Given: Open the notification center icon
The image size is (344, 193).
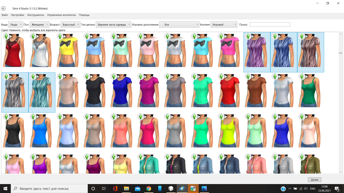Looking at the screenshot, I should tap(337, 189).
